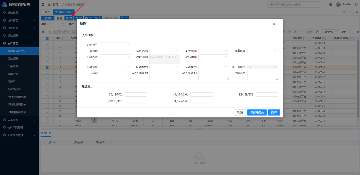
Task: Check the checkbox for row 1
Action: (x=47, y=43)
